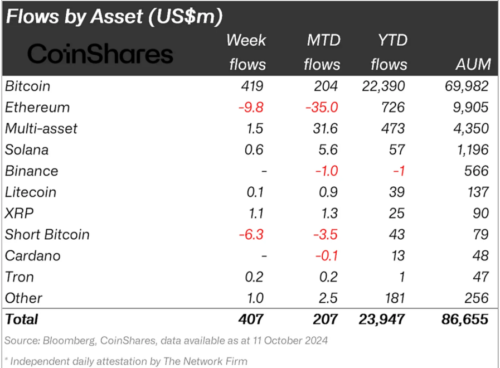Click the YTD flows column header

click(389, 52)
